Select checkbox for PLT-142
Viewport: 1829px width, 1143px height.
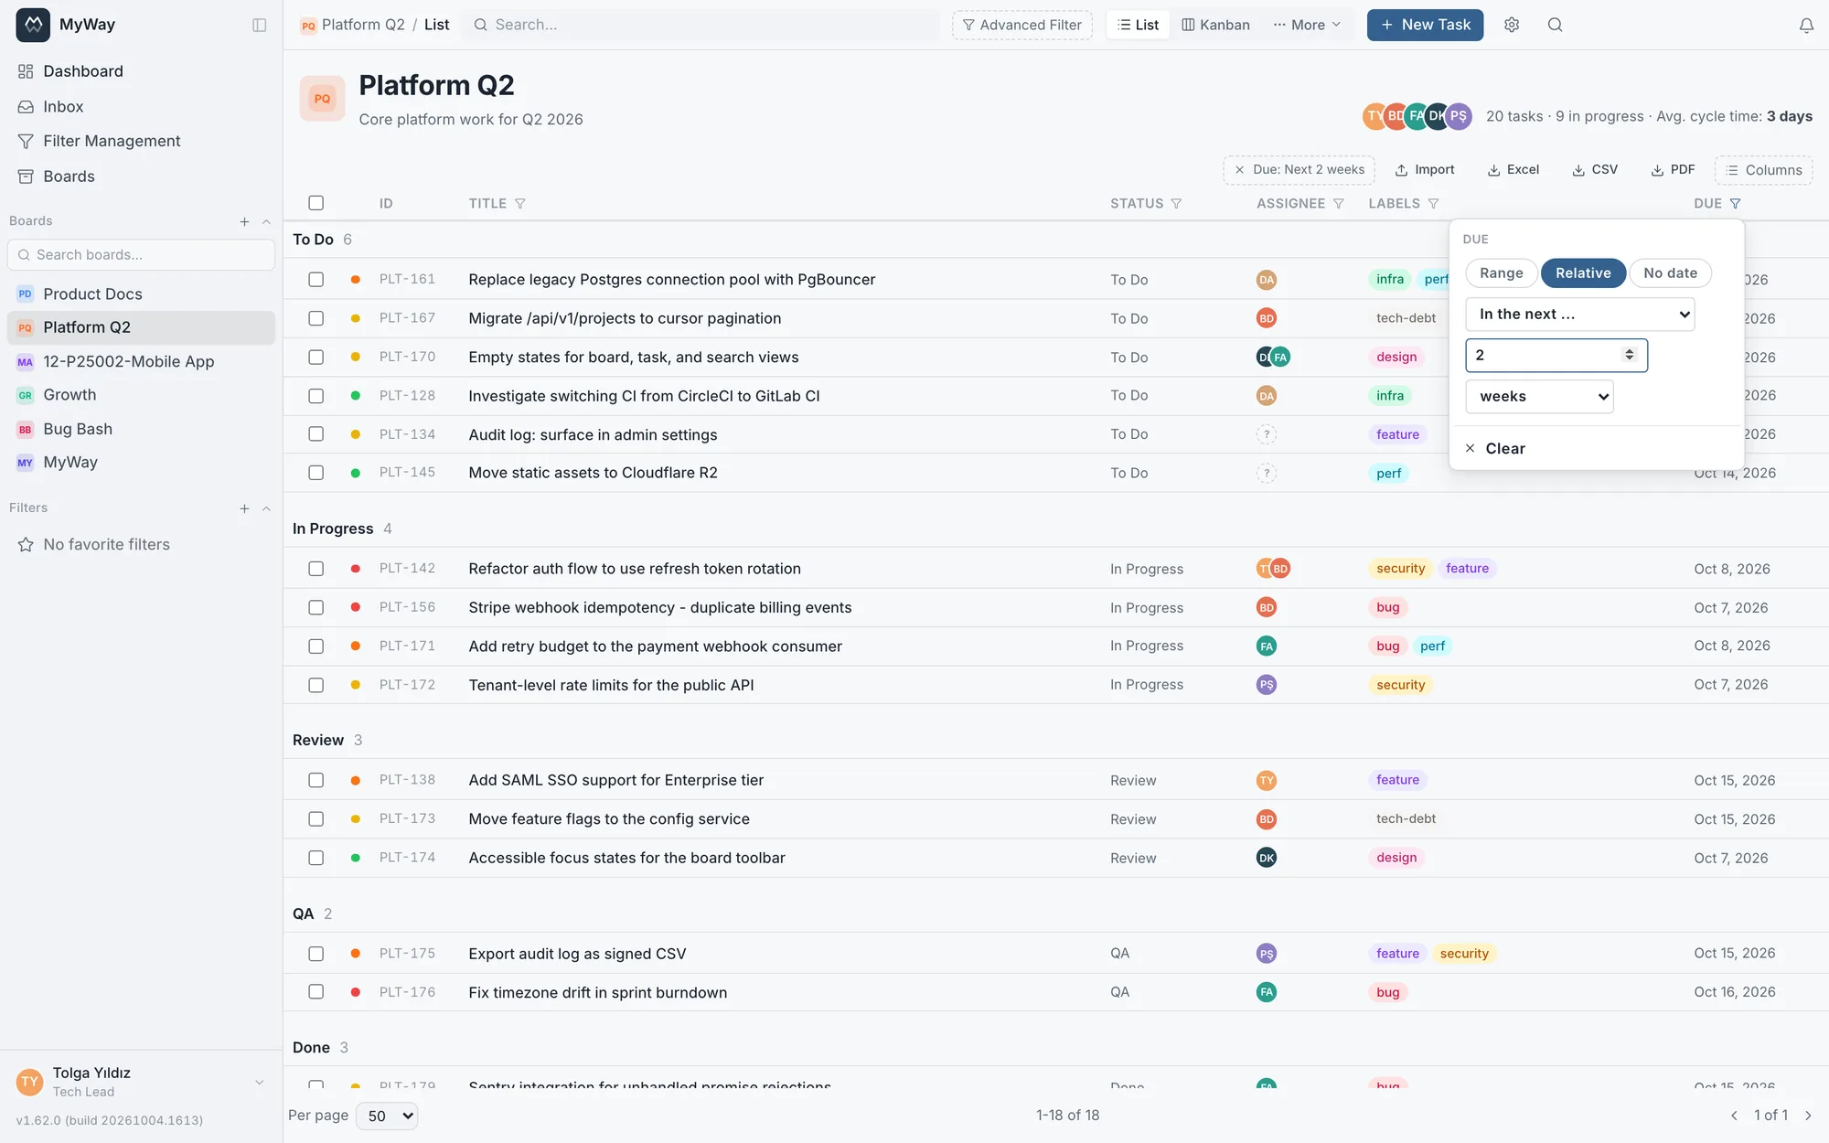(316, 569)
